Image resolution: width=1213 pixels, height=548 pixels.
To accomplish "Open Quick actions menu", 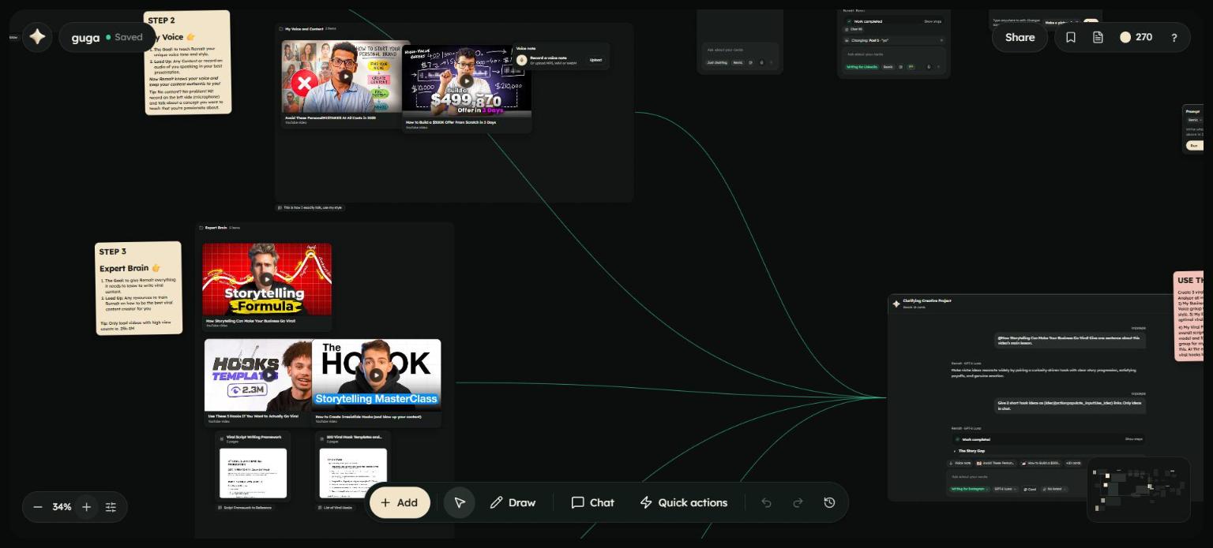I will [684, 502].
